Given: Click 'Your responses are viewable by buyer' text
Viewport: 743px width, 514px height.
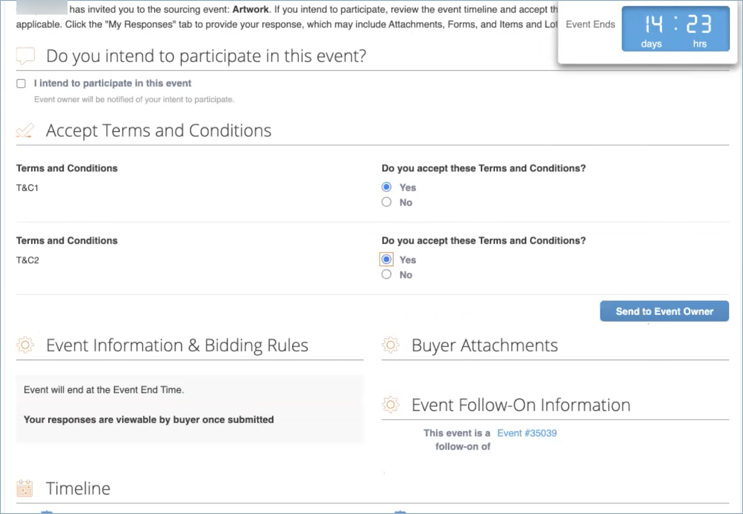Looking at the screenshot, I should point(149,420).
